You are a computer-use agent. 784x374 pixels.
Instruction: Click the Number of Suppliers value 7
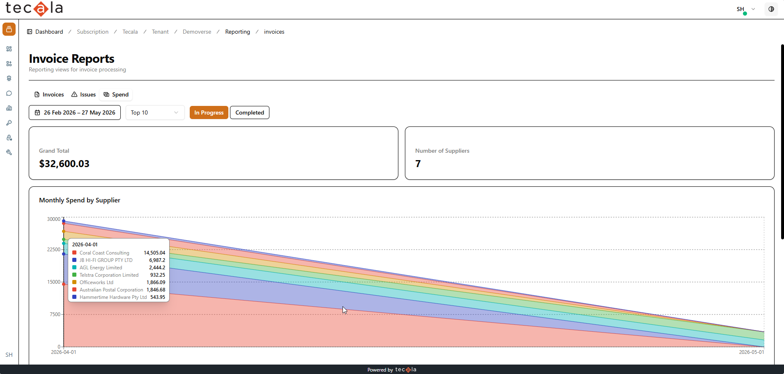[418, 164]
